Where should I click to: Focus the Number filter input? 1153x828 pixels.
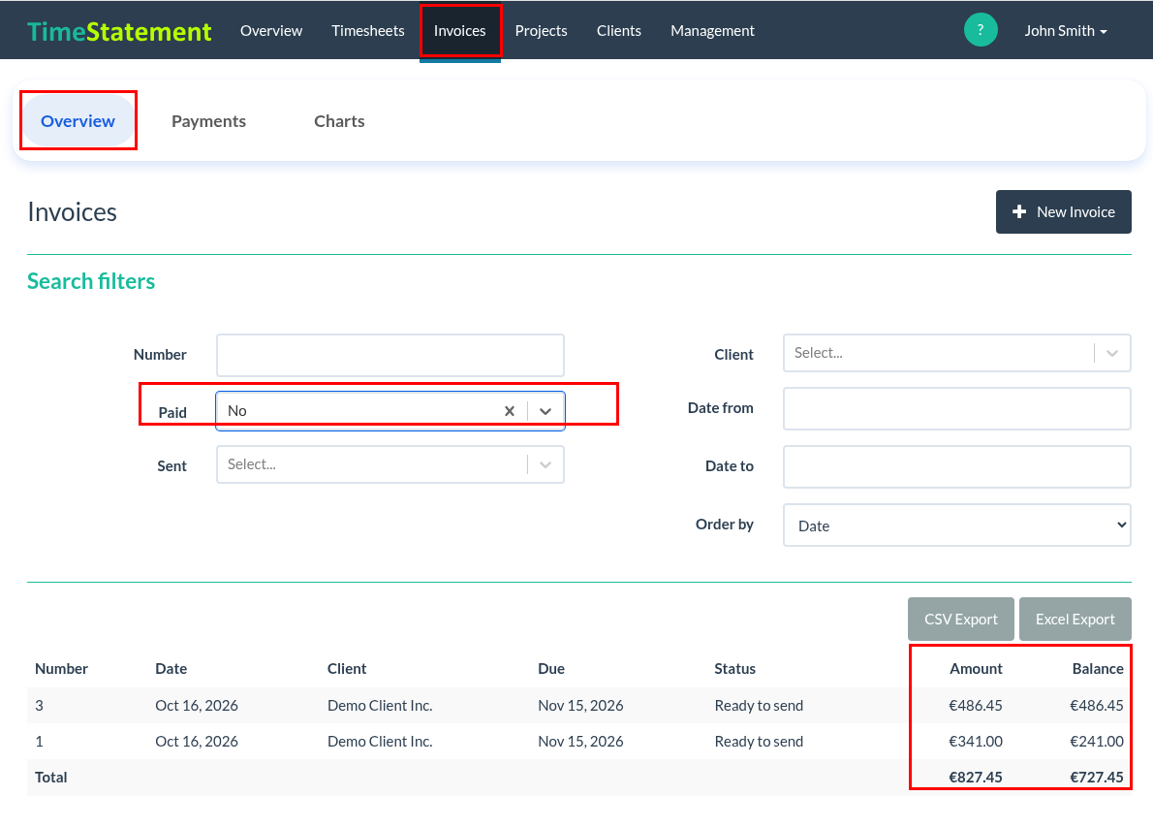click(x=390, y=356)
